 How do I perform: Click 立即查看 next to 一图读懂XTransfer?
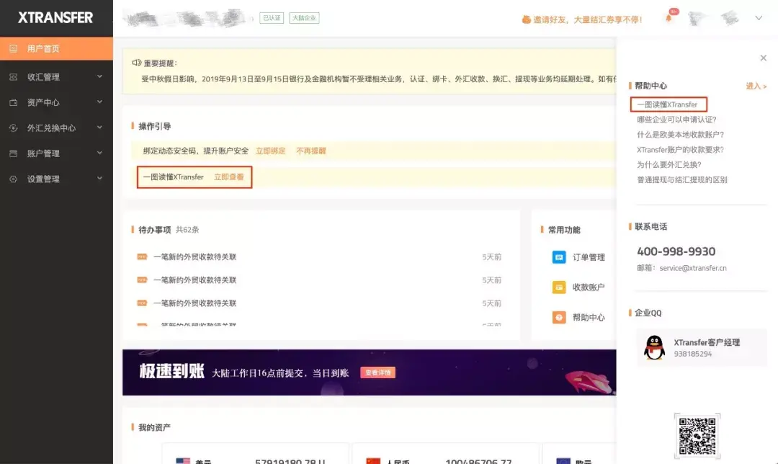(x=230, y=178)
